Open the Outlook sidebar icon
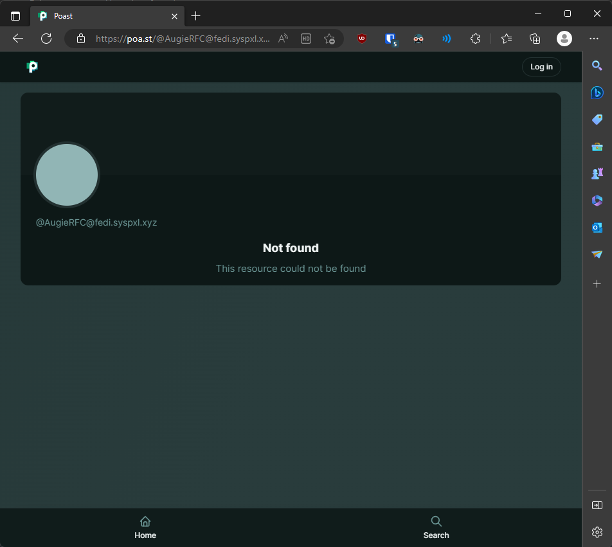 click(x=597, y=228)
